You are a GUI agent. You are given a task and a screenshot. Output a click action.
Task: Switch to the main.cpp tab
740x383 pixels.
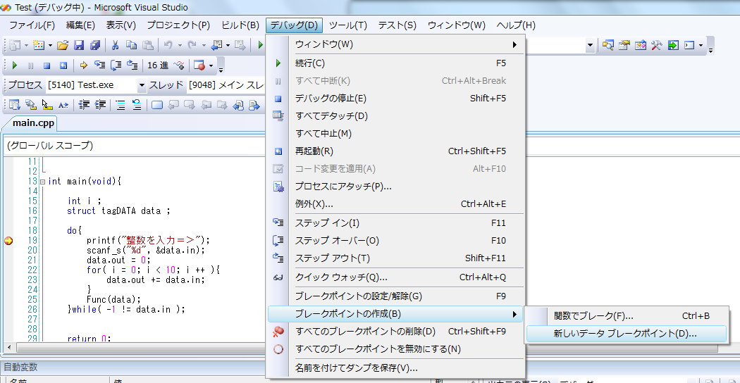click(x=33, y=124)
